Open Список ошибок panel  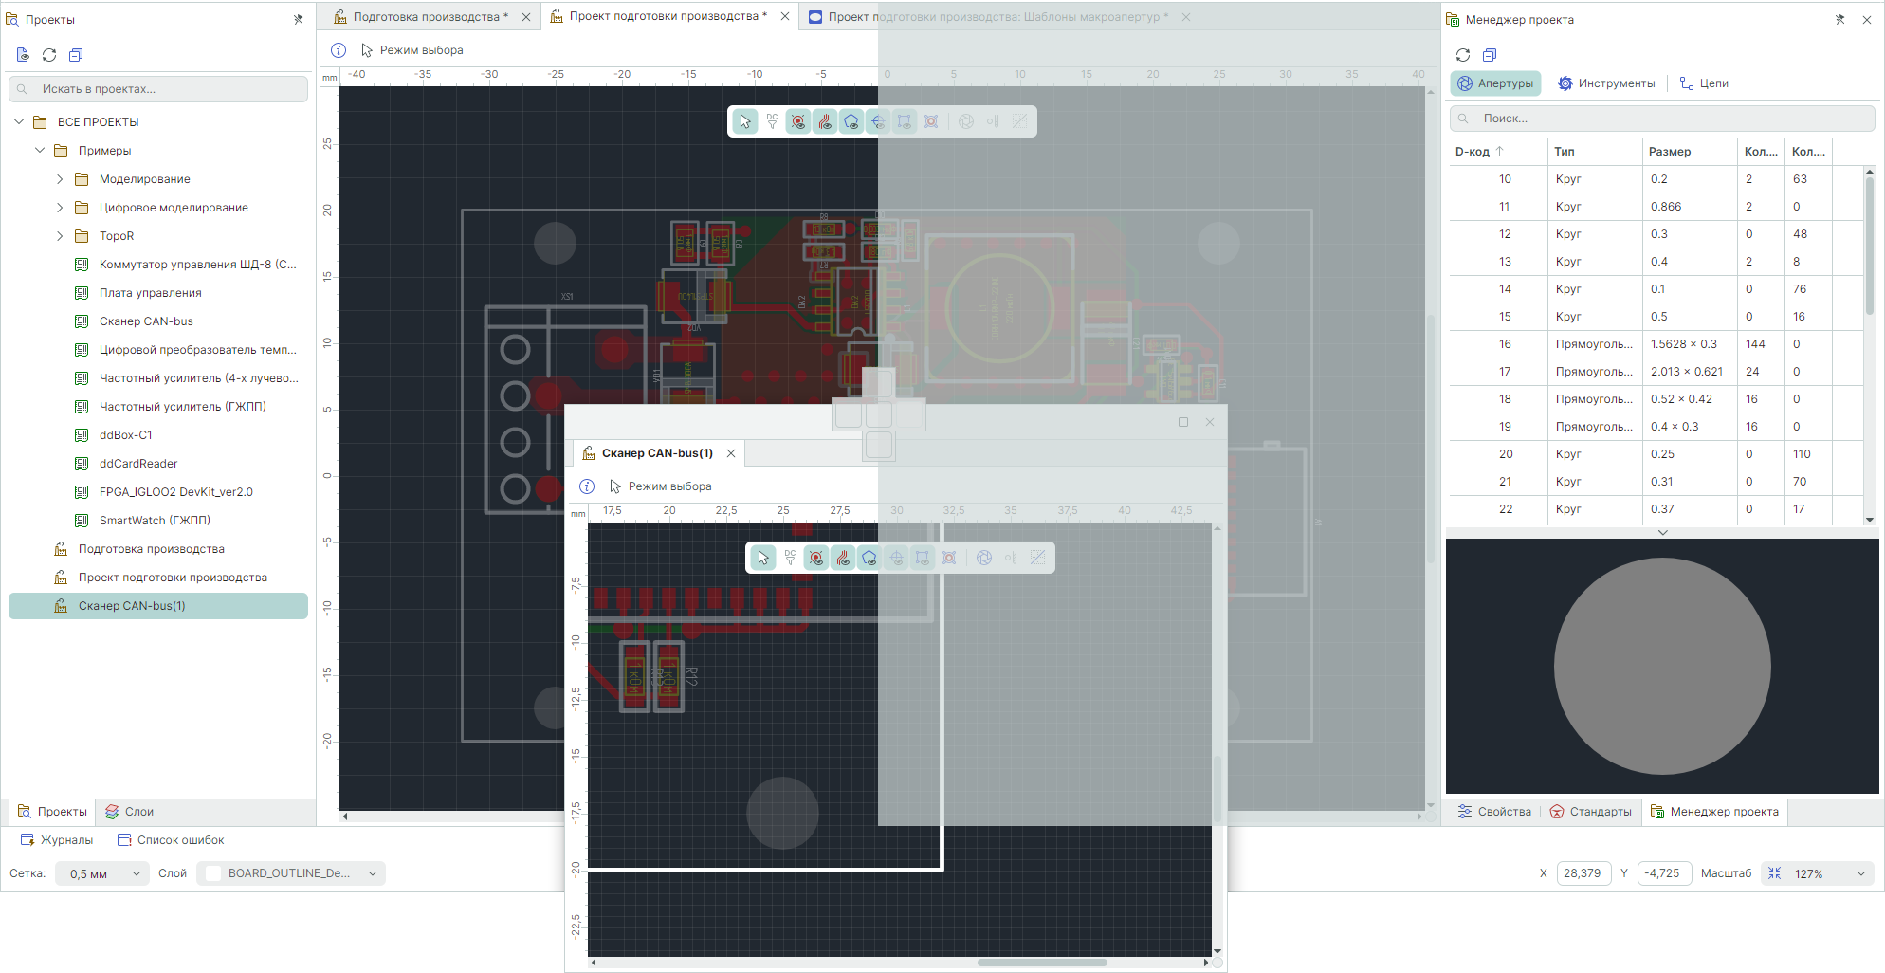point(171,840)
